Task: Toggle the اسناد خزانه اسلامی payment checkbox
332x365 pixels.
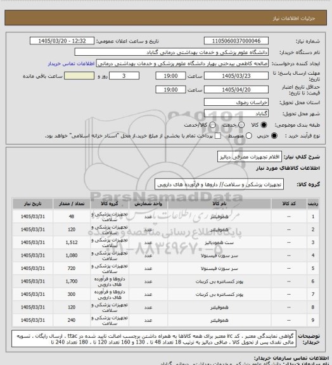Action: [218, 136]
